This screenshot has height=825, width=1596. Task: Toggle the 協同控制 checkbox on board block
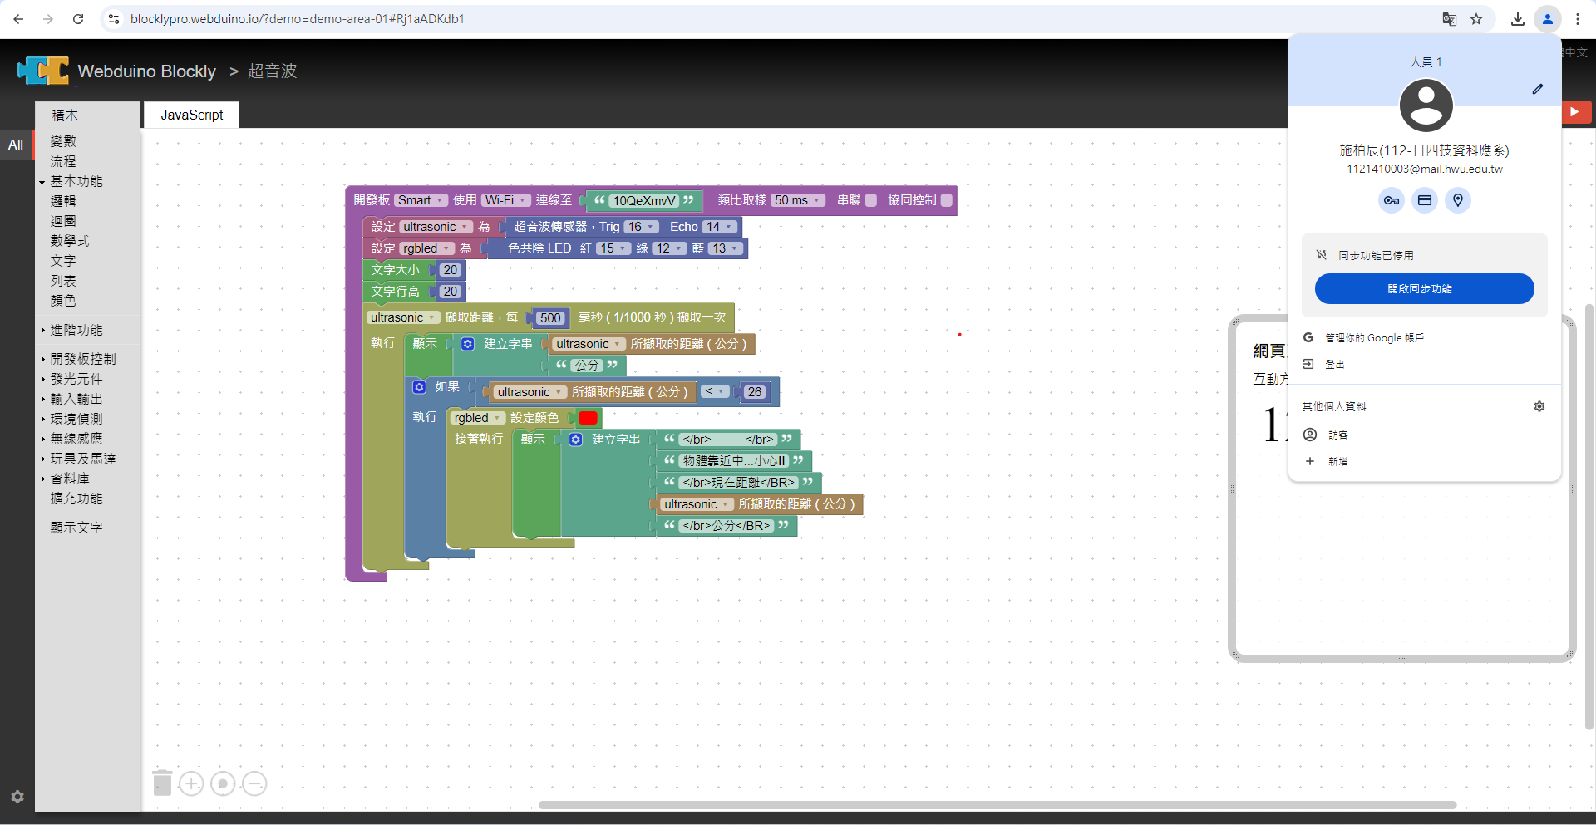click(x=946, y=200)
